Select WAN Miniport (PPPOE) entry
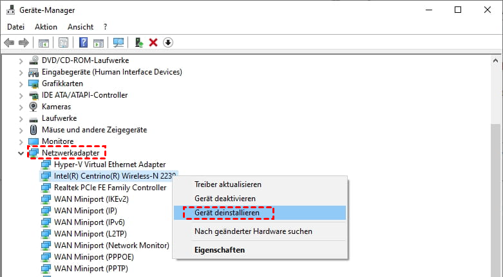 point(93,257)
